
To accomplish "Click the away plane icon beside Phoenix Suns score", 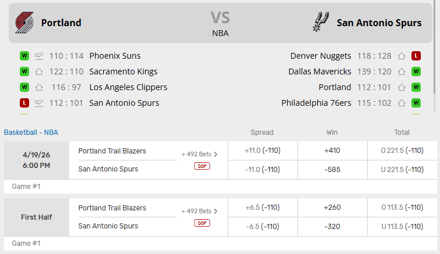I will pyautogui.click(x=39, y=56).
